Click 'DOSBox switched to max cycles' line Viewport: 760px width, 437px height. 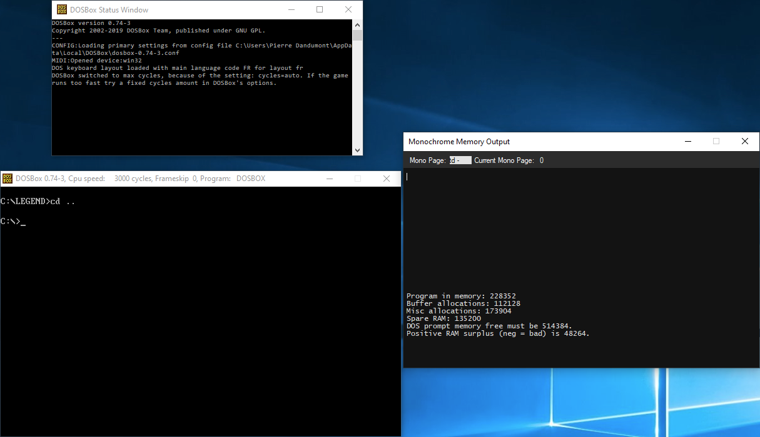(200, 79)
